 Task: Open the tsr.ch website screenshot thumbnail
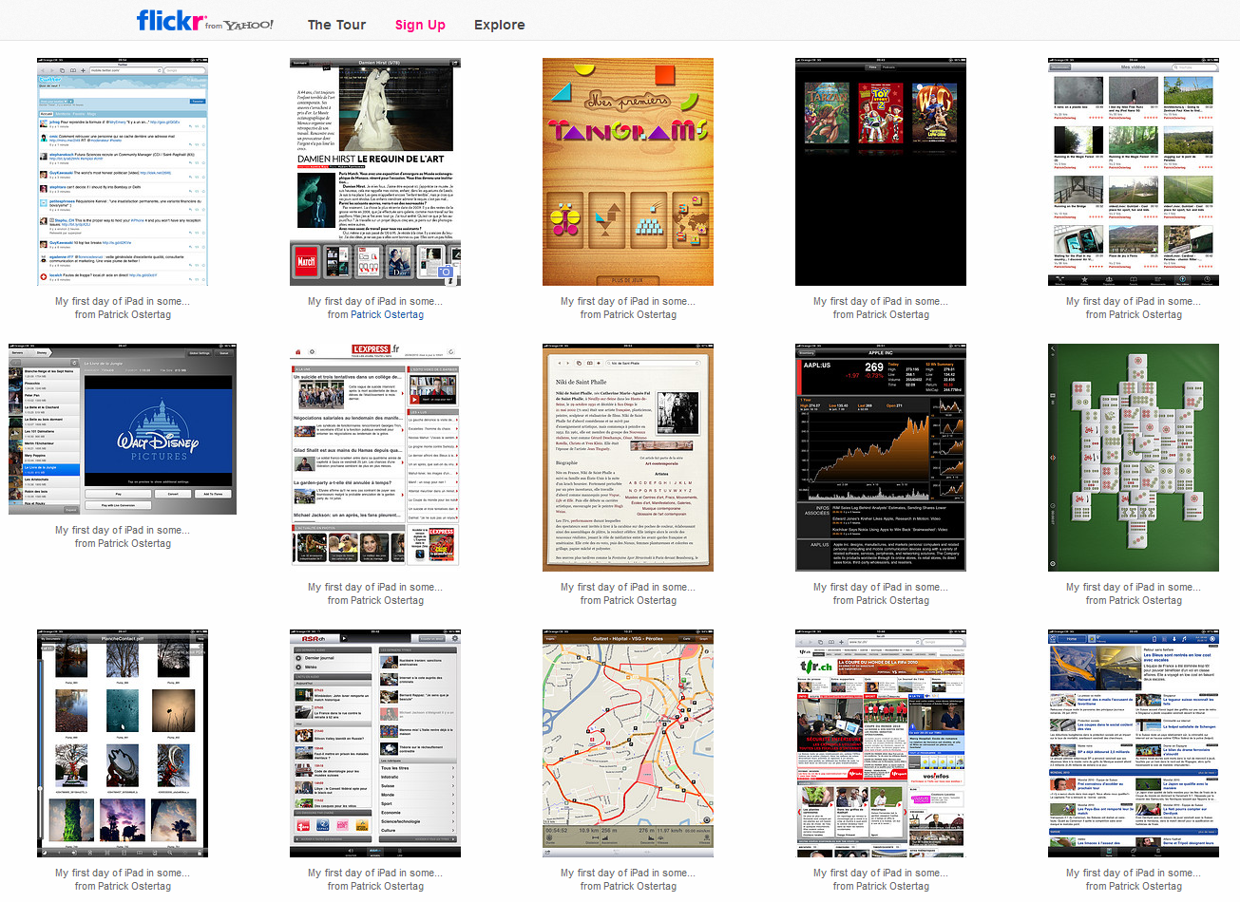point(881,743)
